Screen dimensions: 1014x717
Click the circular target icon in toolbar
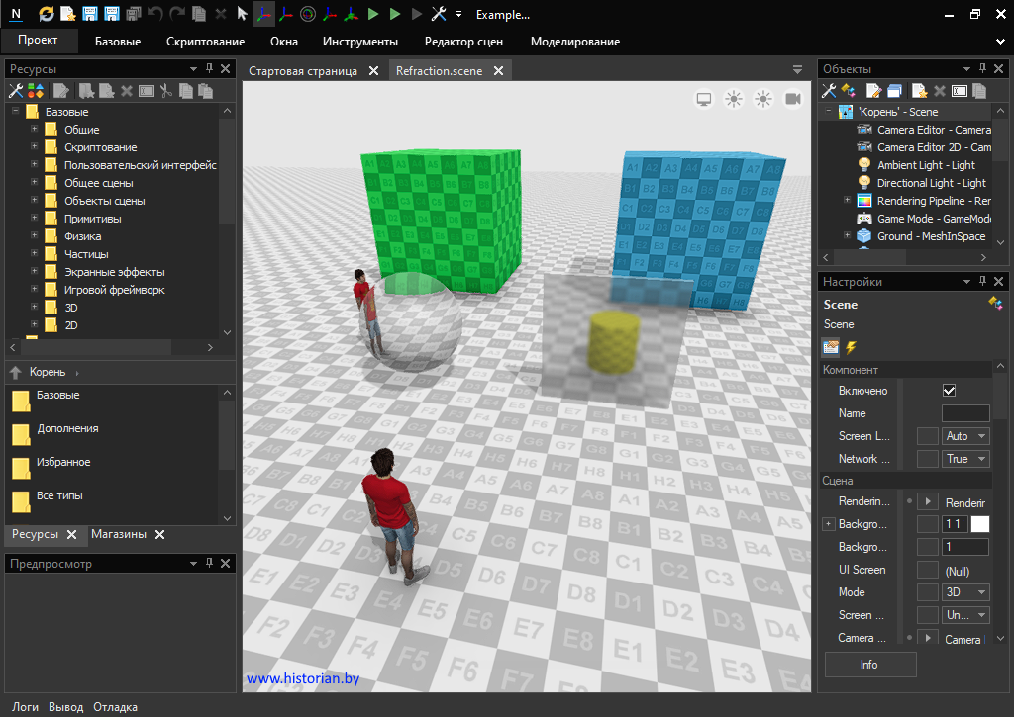[307, 14]
